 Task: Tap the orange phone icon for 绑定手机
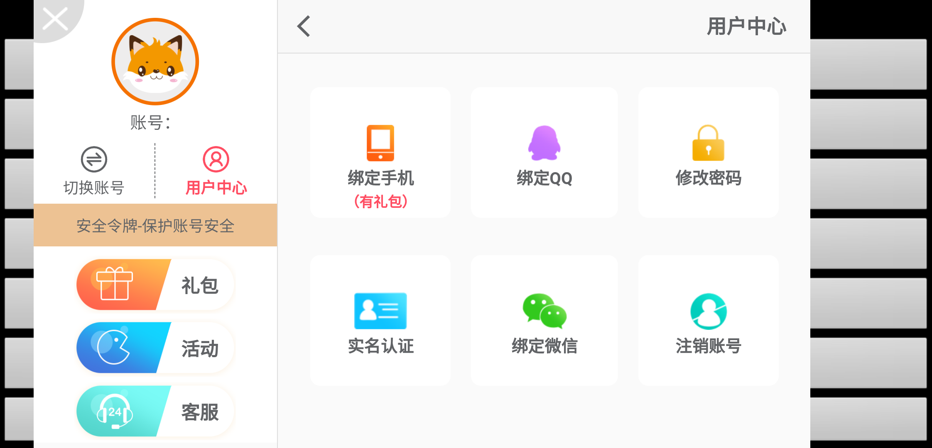[x=380, y=141]
